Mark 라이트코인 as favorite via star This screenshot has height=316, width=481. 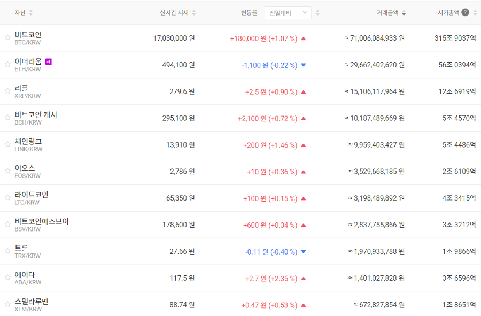7,198
